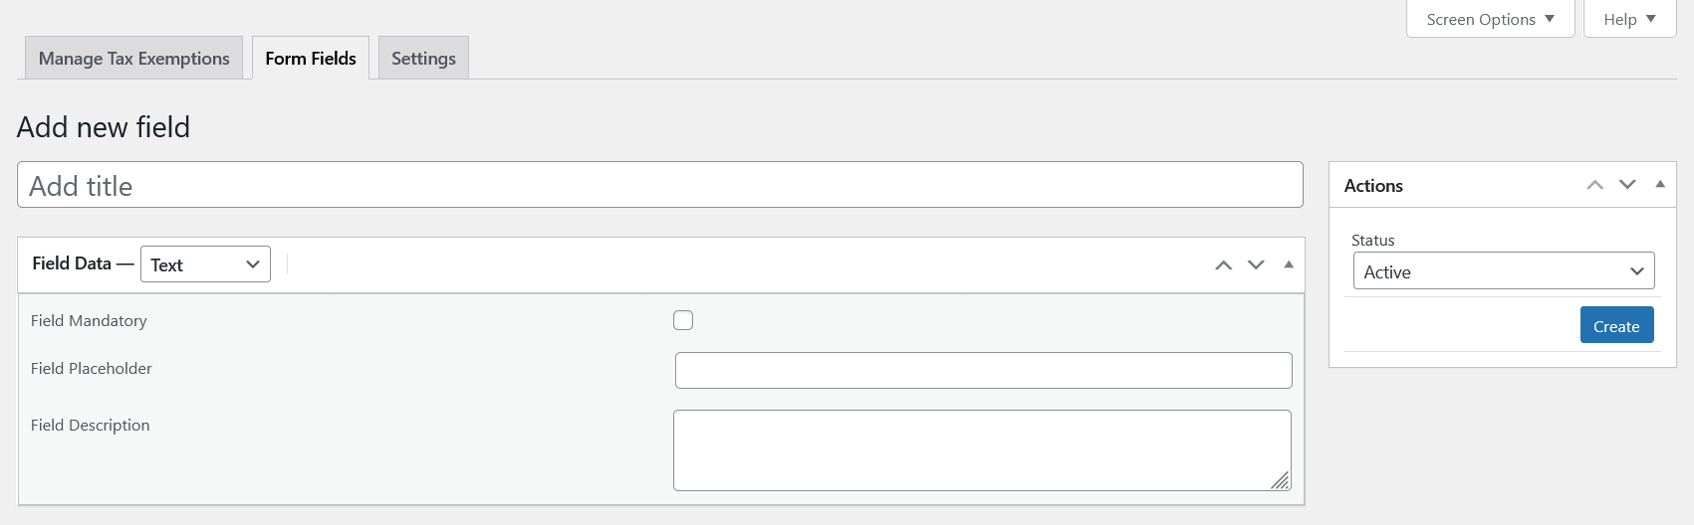1694x525 pixels.
Task: Click inside the Field Description textarea
Action: tap(981, 449)
